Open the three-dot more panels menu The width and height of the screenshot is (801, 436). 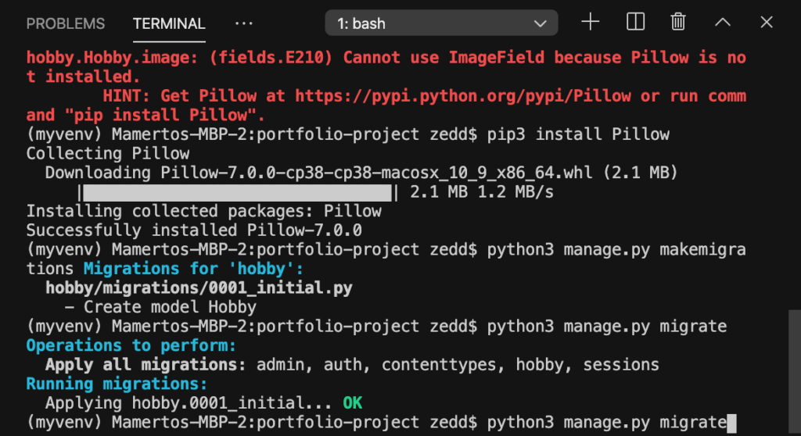(x=244, y=23)
